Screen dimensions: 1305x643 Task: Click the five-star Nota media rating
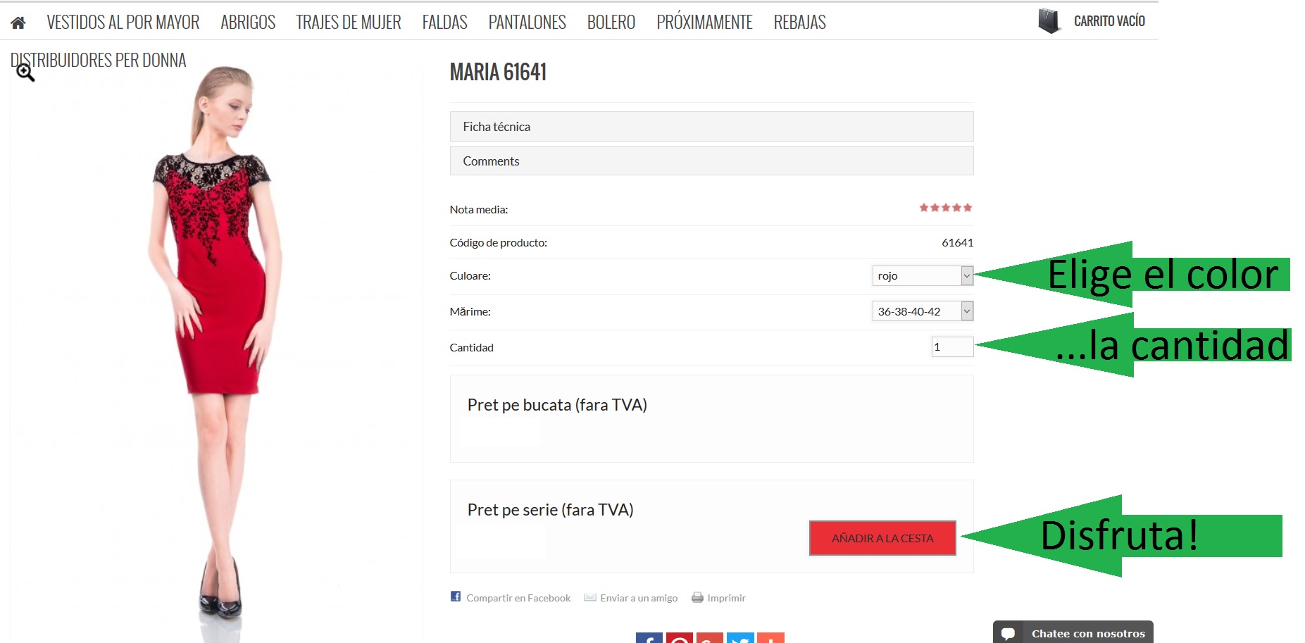946,208
